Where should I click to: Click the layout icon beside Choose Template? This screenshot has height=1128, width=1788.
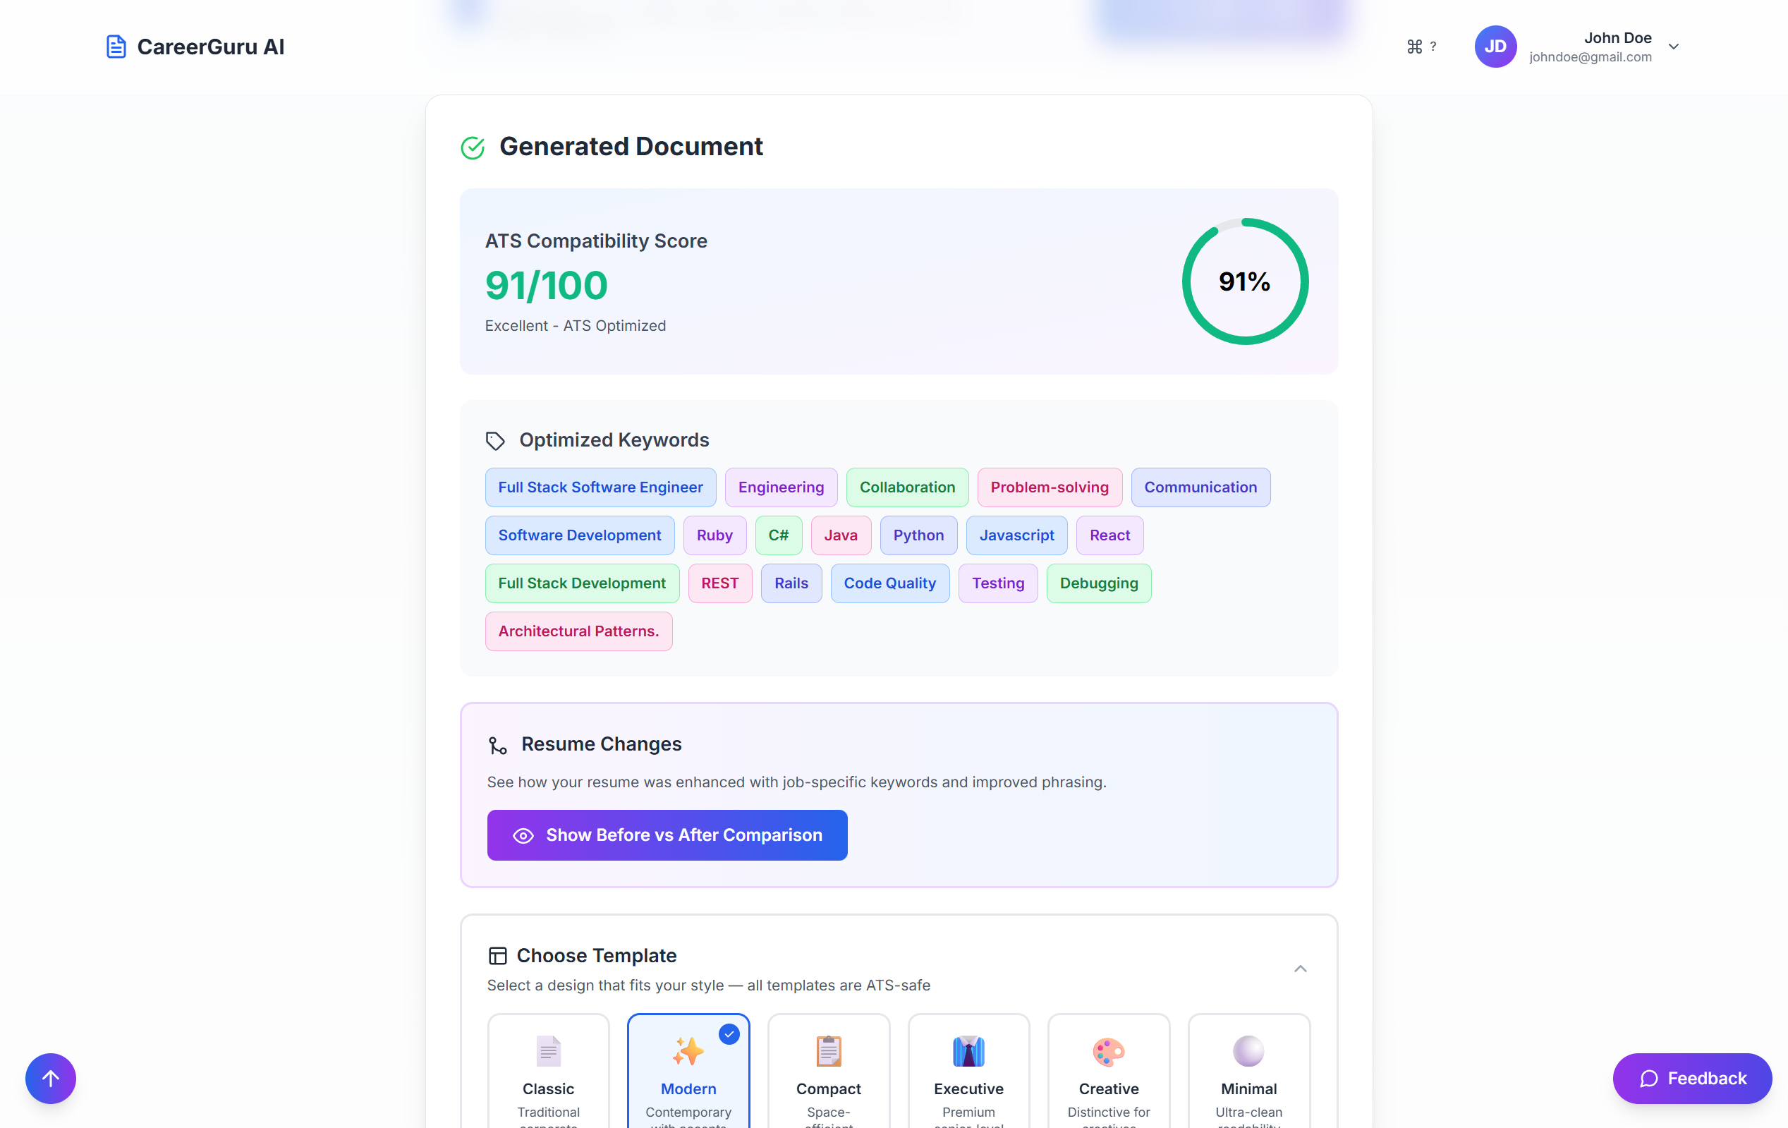497,956
